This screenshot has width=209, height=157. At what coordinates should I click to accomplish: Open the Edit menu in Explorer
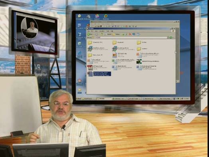(x=92, y=31)
